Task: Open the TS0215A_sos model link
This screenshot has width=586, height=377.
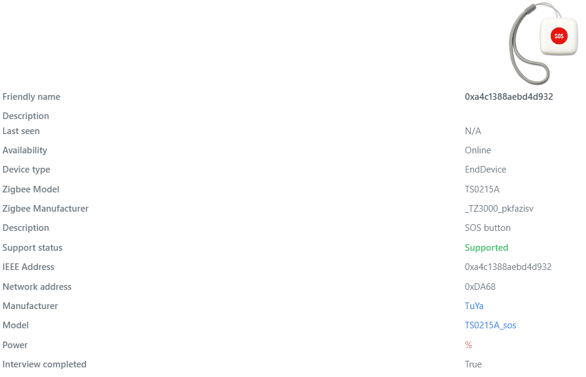Action: [x=490, y=325]
